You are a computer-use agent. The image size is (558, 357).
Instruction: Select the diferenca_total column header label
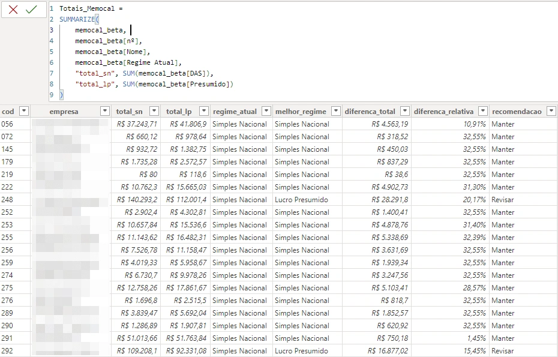coord(370,111)
